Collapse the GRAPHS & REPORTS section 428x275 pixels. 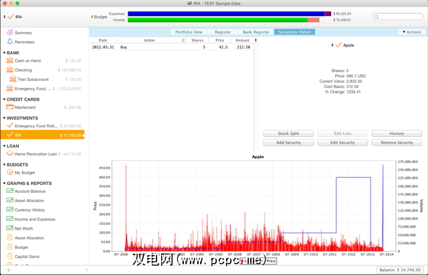coord(4,182)
